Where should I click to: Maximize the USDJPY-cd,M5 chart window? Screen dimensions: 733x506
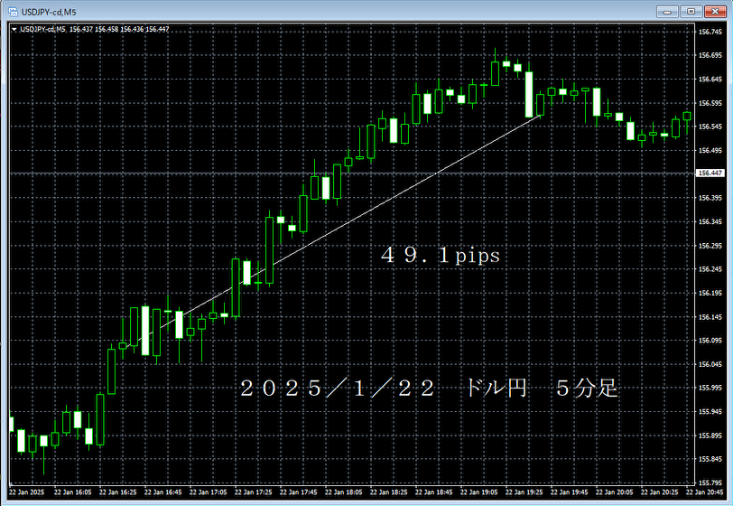click(x=691, y=11)
